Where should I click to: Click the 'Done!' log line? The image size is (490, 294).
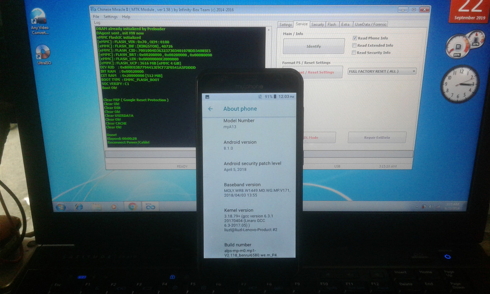click(112, 135)
